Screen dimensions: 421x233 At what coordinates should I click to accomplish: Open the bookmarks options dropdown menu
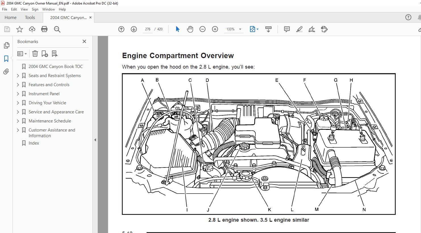[22, 54]
